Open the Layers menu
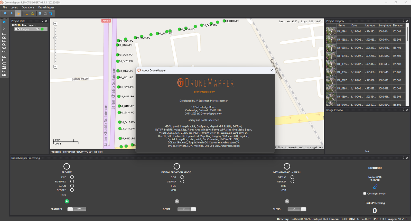Viewport: 411px width, 221px height. (14, 7)
